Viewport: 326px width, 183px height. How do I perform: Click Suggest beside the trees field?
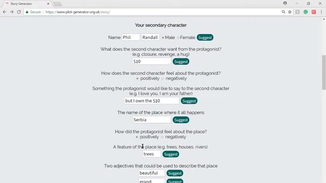[x=171, y=154]
